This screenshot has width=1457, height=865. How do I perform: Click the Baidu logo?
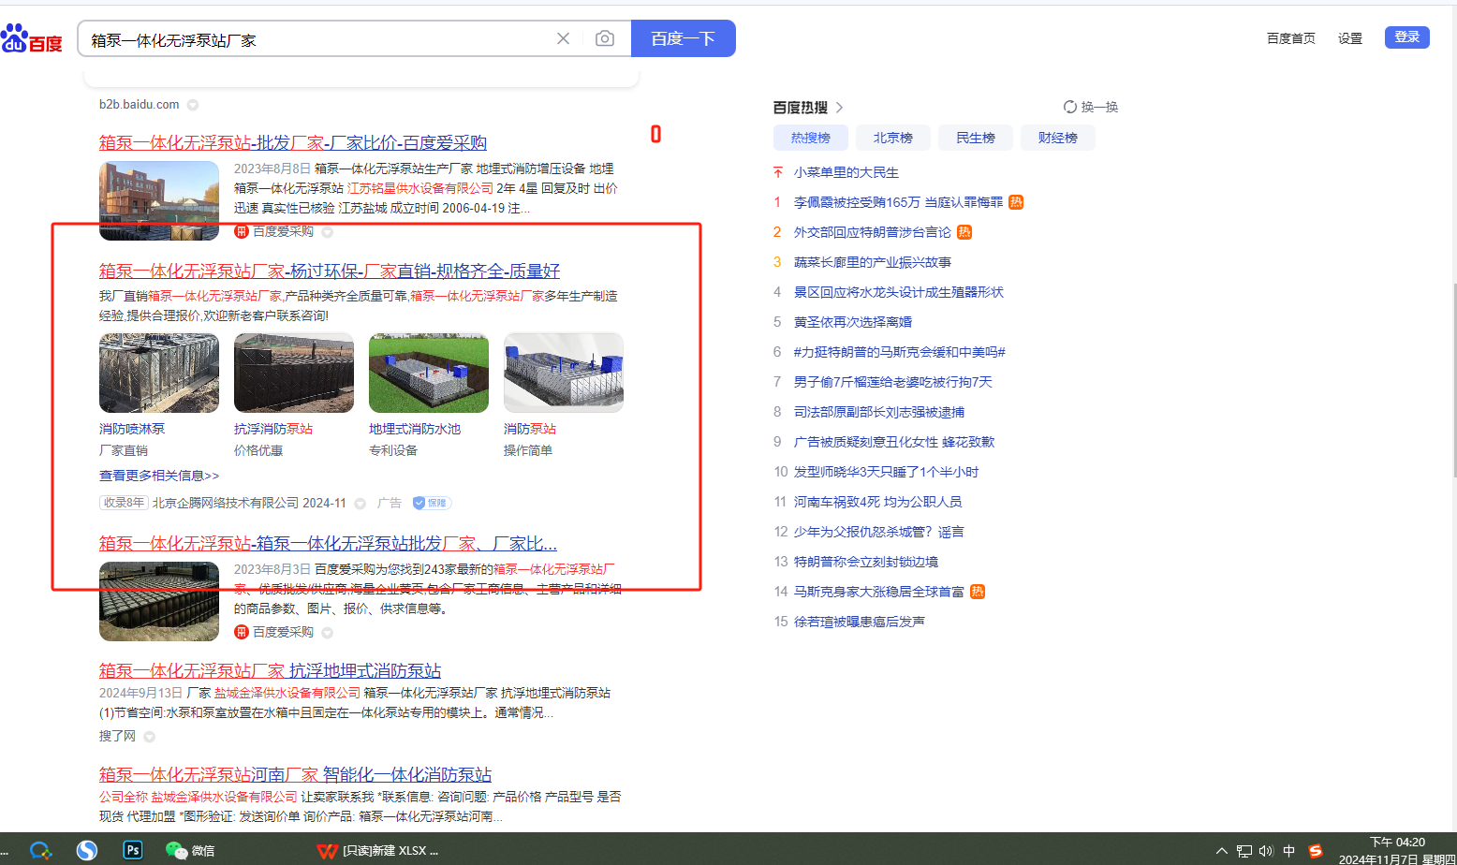point(32,39)
